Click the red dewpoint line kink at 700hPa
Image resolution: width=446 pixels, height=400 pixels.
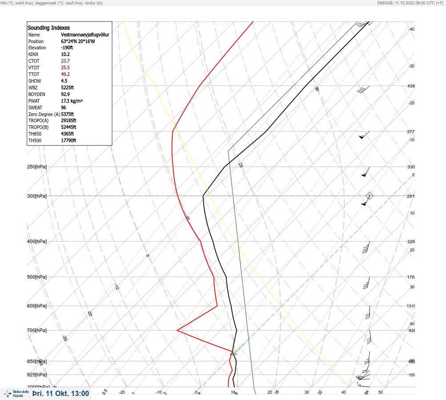(177, 330)
